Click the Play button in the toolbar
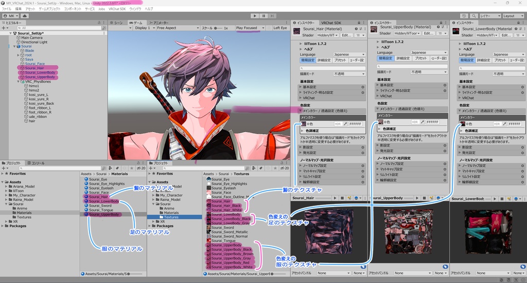This screenshot has width=527, height=283. [x=255, y=16]
